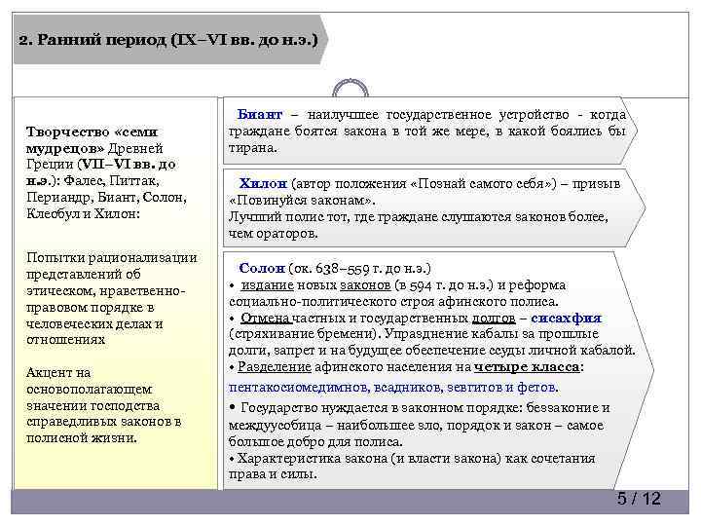Click the name 'Солон' heading
Image resolution: width=701 pixels, height=526 pixels.
coord(262,268)
